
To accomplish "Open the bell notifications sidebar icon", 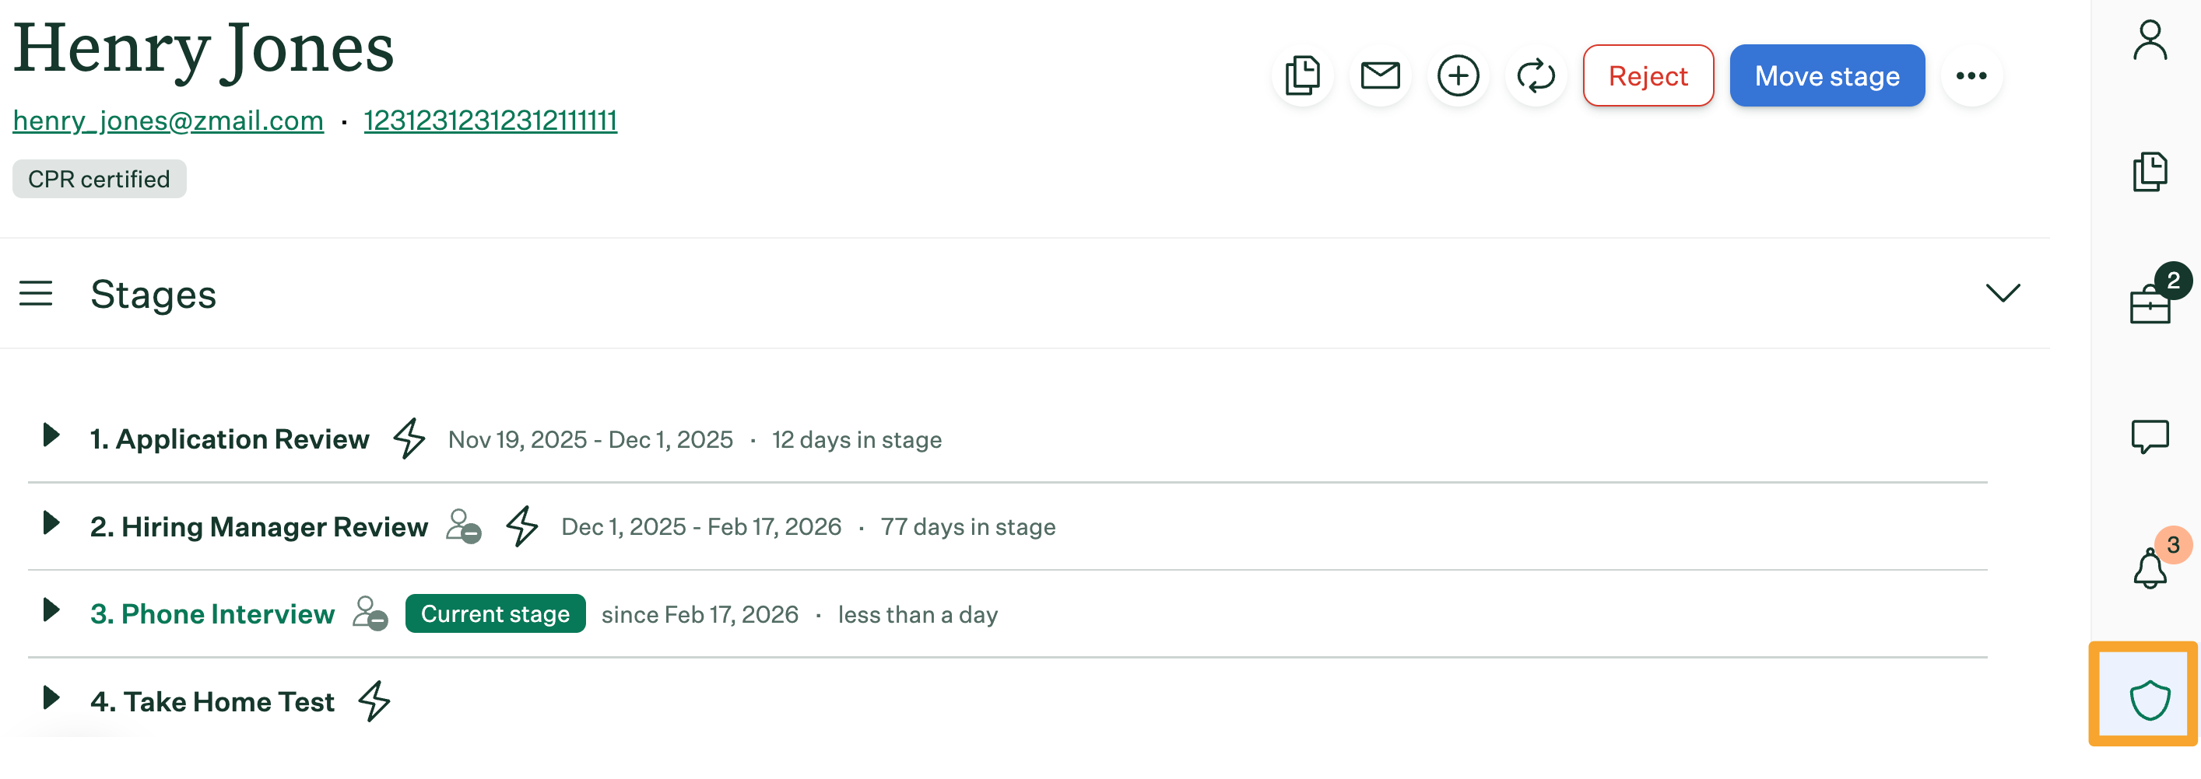I will click(x=2149, y=568).
